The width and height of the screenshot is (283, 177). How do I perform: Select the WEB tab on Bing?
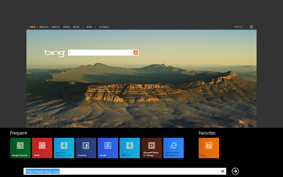[33, 27]
